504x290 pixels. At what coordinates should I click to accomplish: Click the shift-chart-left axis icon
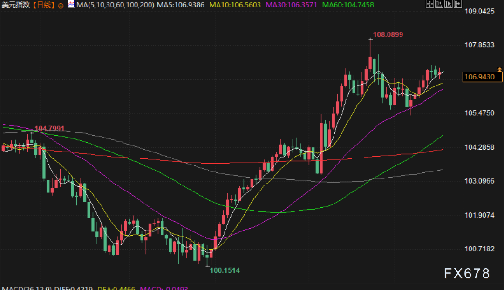tap(439, 4)
